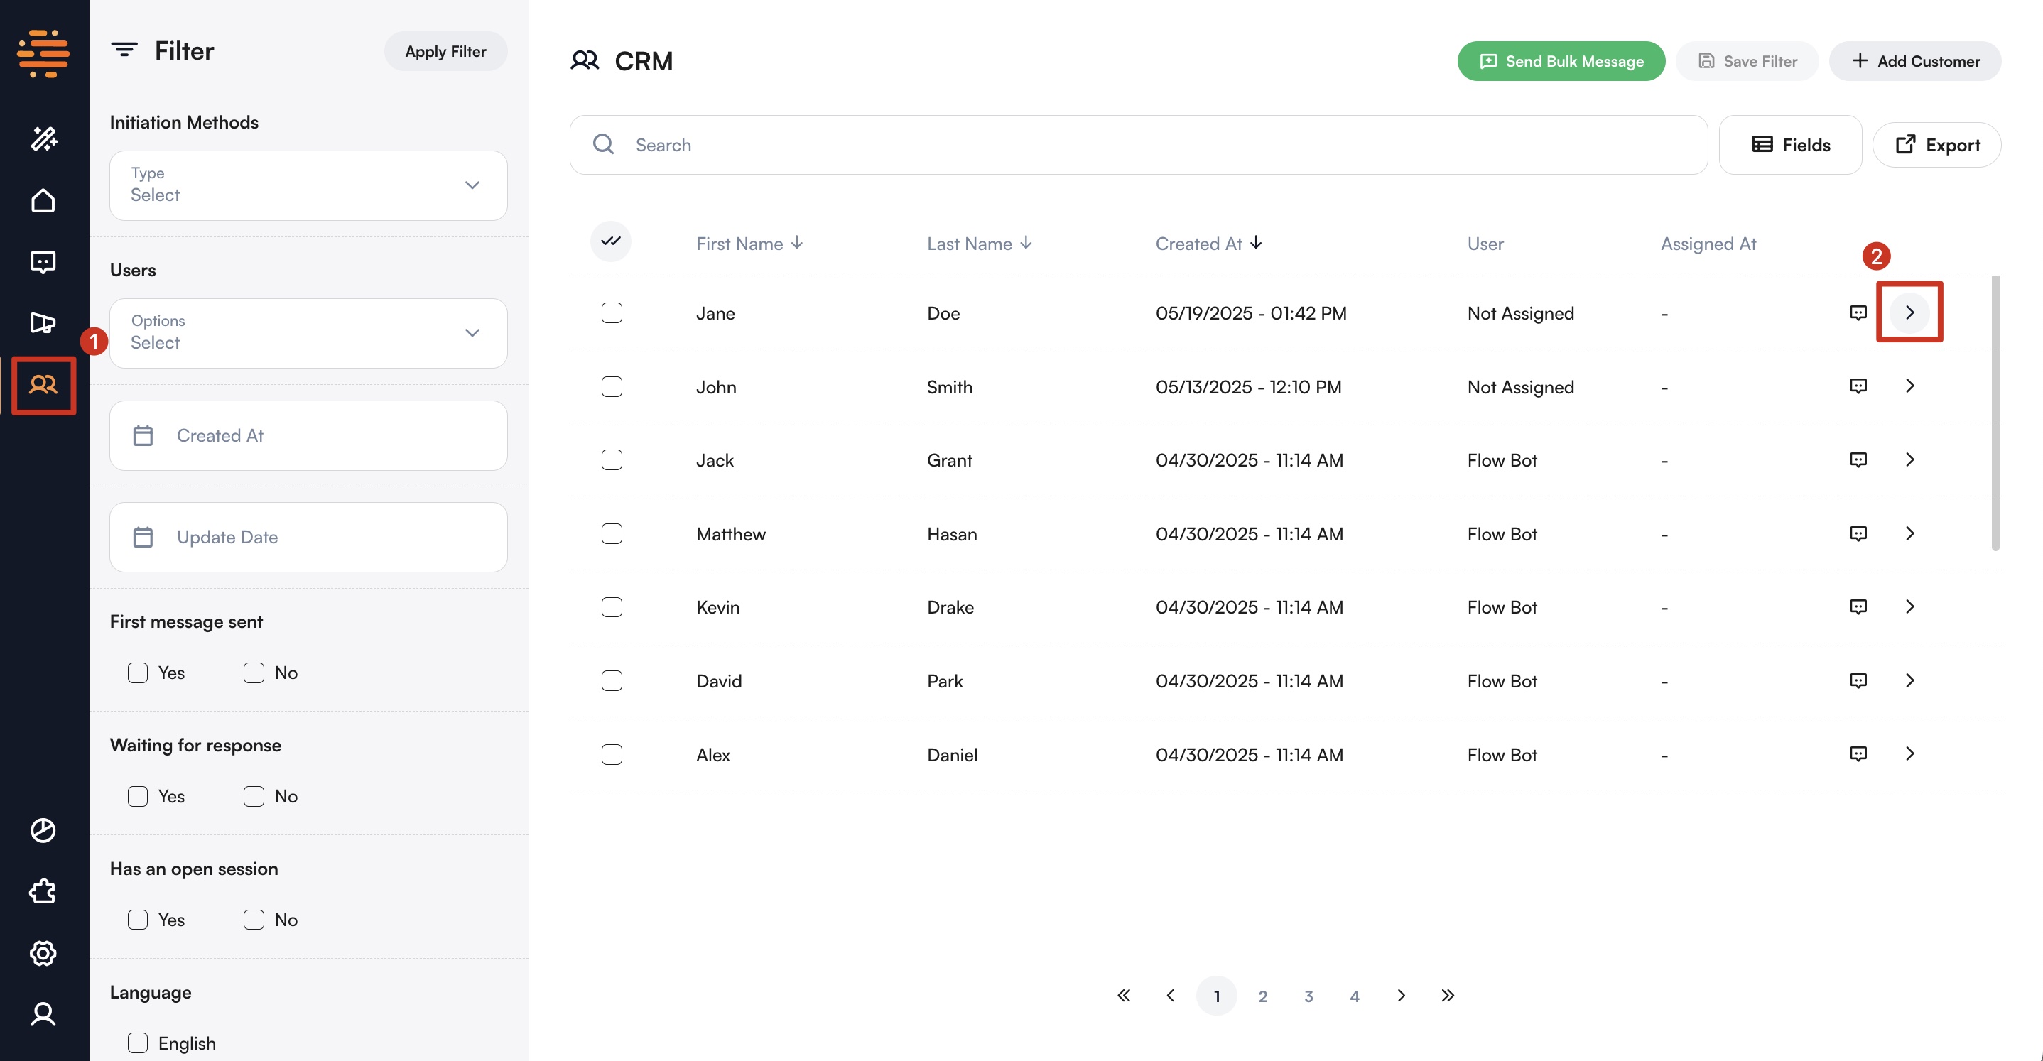Click inside the Search field
The height and width of the screenshot is (1061, 2043).
pyautogui.click(x=872, y=144)
